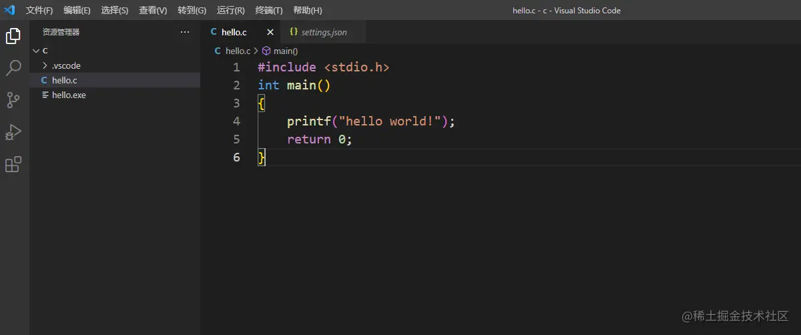Open the 帮助(H) menu

[x=308, y=11]
